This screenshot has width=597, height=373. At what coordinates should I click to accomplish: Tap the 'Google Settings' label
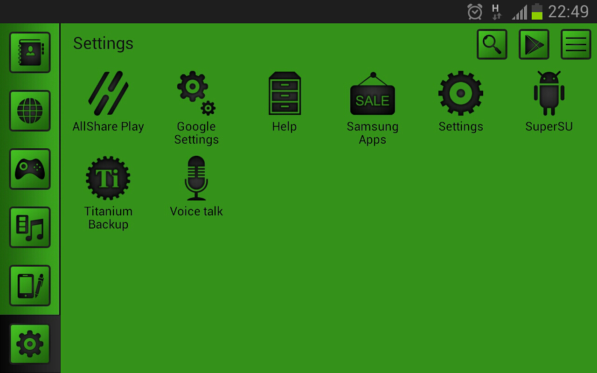pyautogui.click(x=196, y=133)
